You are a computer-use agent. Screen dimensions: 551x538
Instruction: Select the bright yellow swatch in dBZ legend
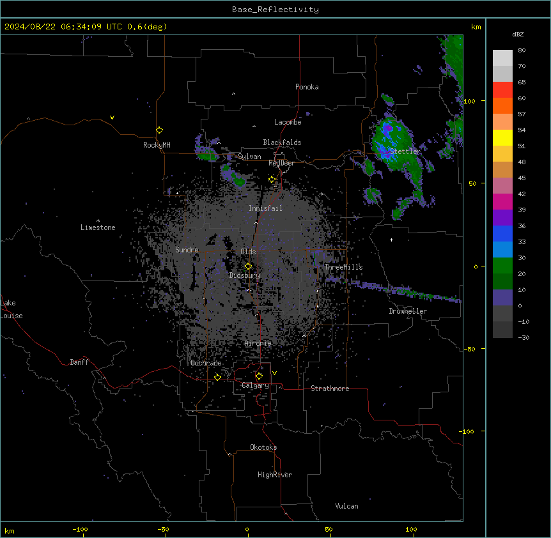click(x=502, y=137)
